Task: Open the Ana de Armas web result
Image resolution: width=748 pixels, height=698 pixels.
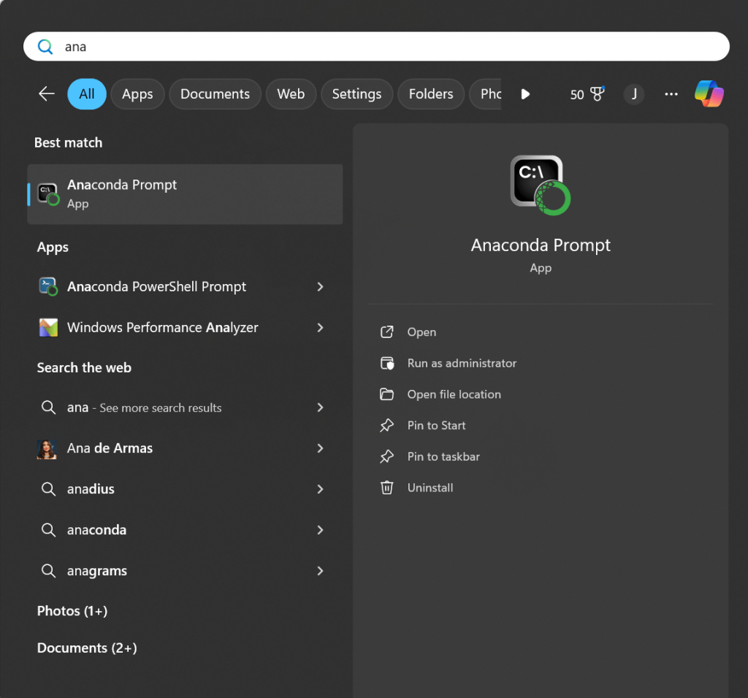Action: [110, 448]
